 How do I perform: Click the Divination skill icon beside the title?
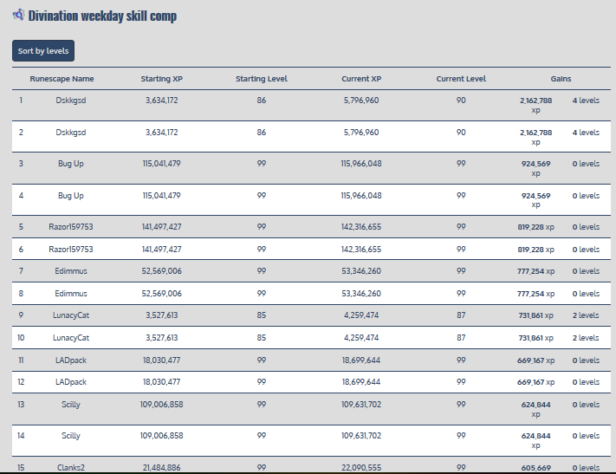pyautogui.click(x=18, y=16)
